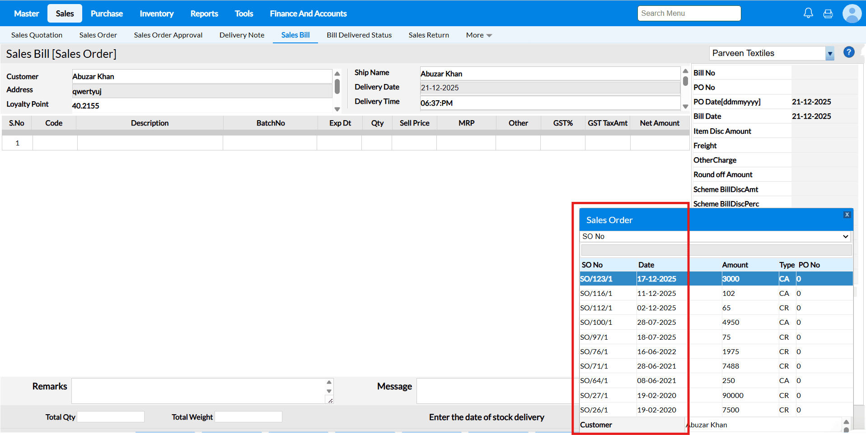Viewport: 866px width, 435px height.
Task: Select sales order SO/116/1 row
Action: point(596,294)
